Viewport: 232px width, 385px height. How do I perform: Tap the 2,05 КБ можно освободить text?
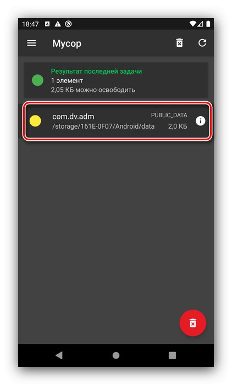(93, 90)
